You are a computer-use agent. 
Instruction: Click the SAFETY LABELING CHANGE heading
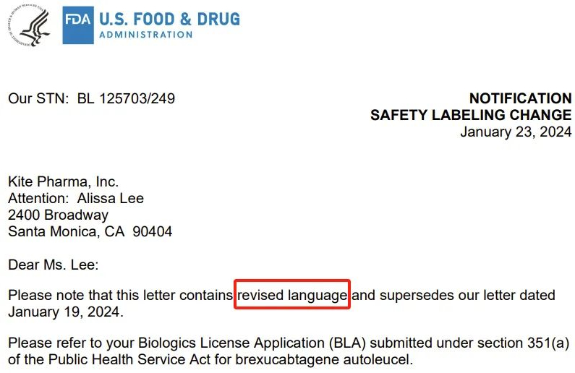[x=471, y=115]
